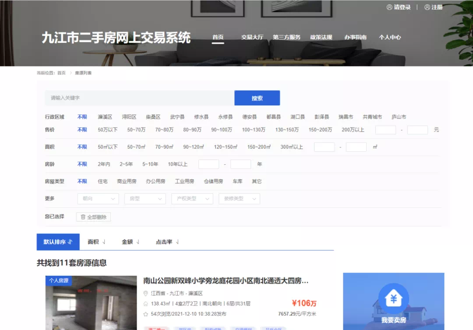Click the minimum area input box
The width and height of the screenshot is (473, 330).
324,147
